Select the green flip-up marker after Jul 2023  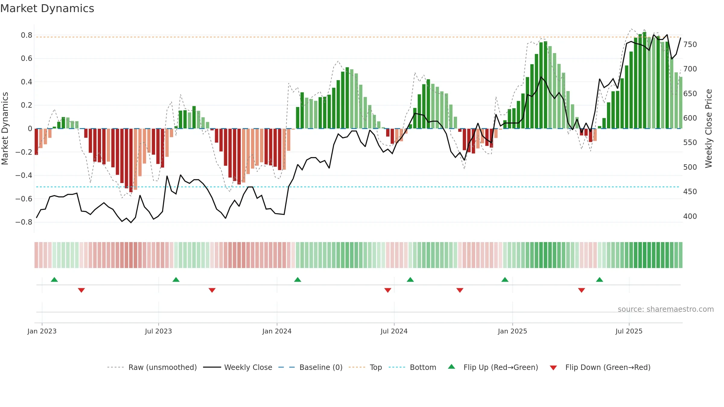[x=176, y=279]
